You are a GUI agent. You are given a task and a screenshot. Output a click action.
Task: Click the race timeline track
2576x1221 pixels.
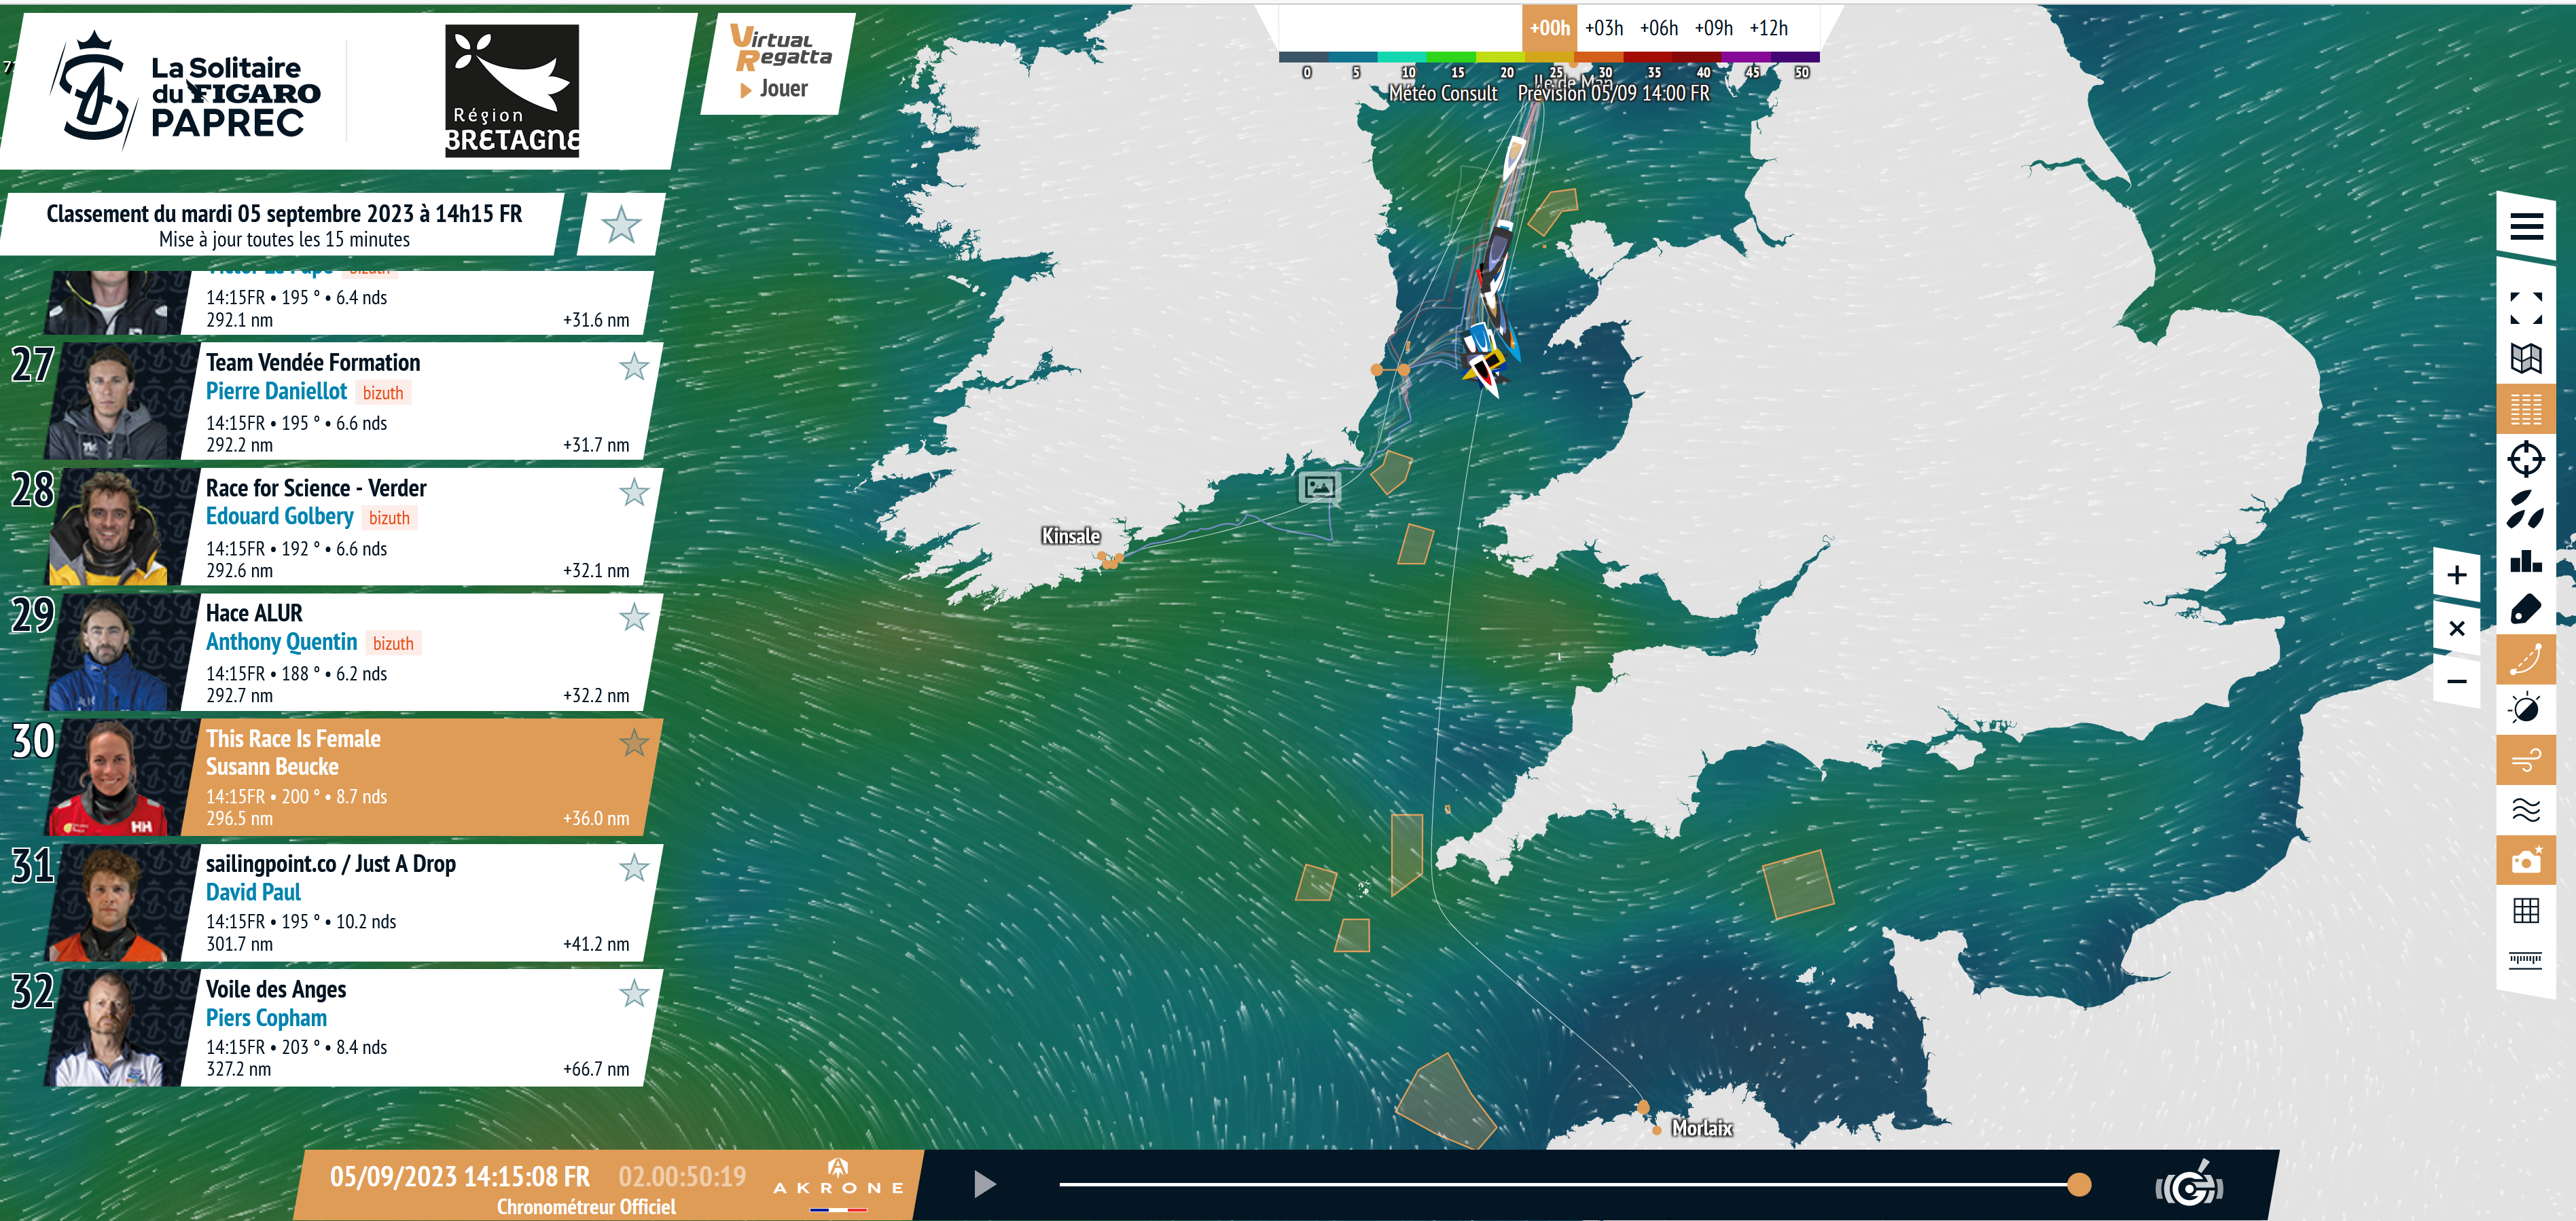pos(1568,1184)
